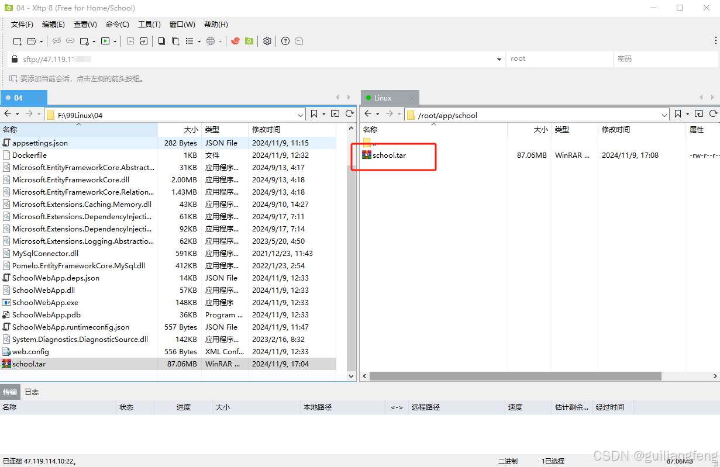720x467 pixels.
Task: Bookmark the remote path /root/app/school
Action: [677, 113]
